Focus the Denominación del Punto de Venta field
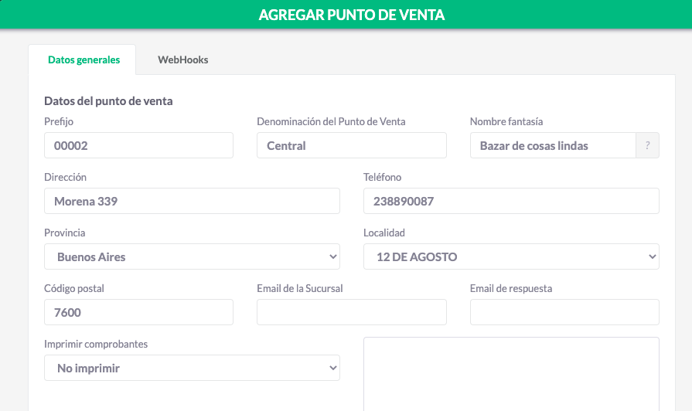The width and height of the screenshot is (692, 411). [x=352, y=145]
